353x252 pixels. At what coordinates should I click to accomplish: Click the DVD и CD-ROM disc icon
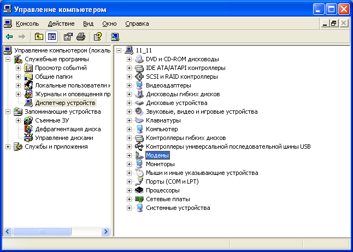tap(139, 59)
